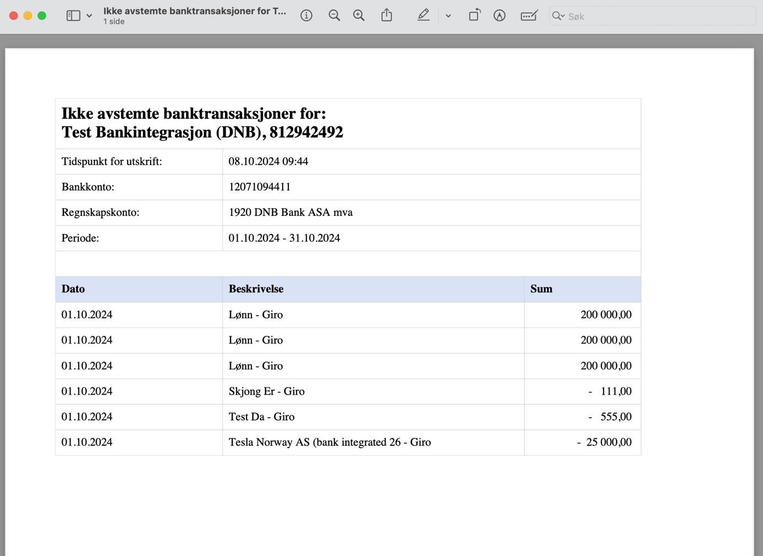The image size is (763, 556).
Task: Click date in Test Da row
Action: [87, 417]
